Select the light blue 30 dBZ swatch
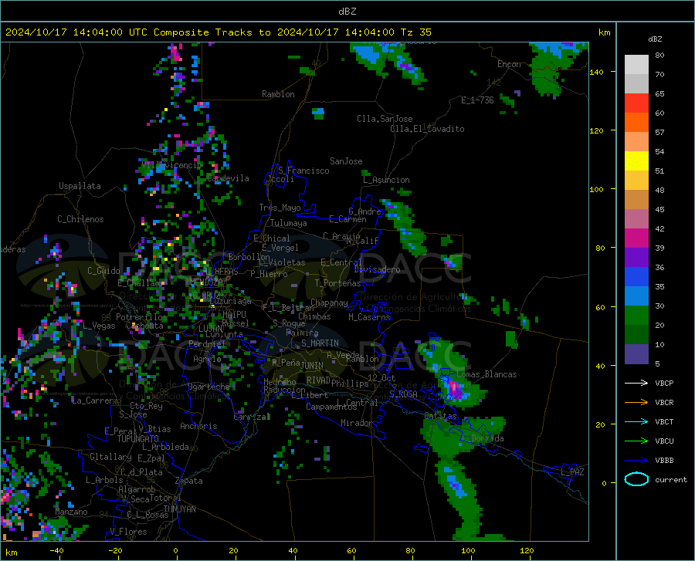695x561 pixels. 636,296
